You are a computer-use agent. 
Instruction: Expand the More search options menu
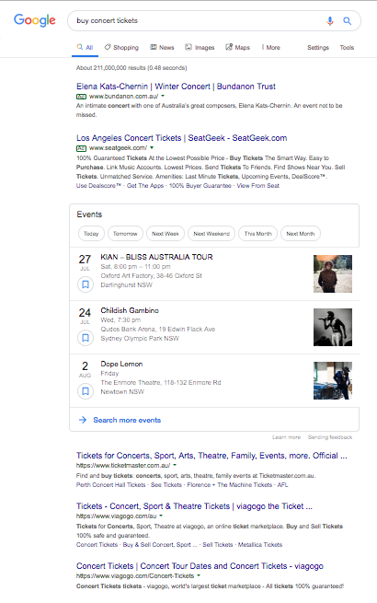click(271, 47)
